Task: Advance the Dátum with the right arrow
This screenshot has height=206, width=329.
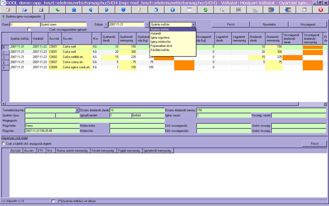Action: [x=147, y=24]
